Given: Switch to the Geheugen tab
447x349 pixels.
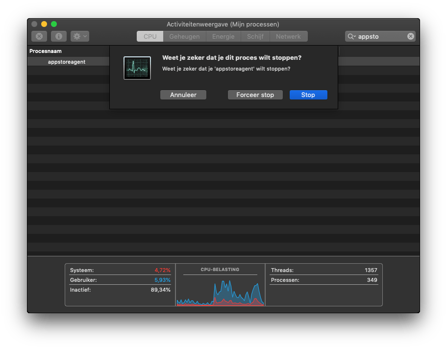Looking at the screenshot, I should click(x=184, y=36).
